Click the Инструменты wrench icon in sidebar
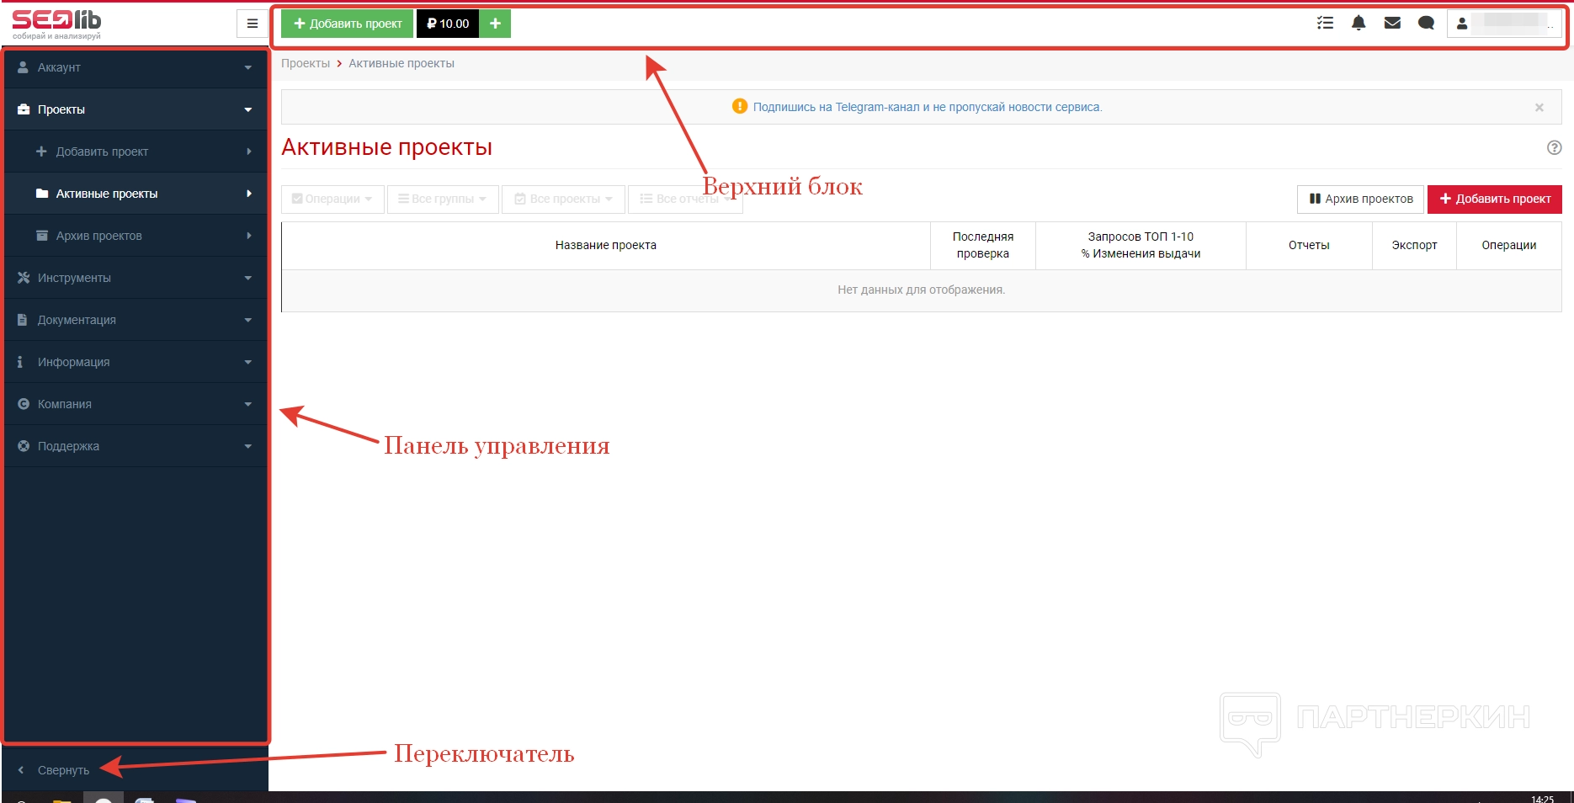 (24, 278)
